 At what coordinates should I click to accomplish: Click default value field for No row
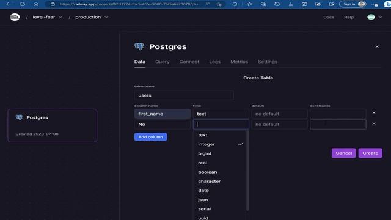[279, 124]
